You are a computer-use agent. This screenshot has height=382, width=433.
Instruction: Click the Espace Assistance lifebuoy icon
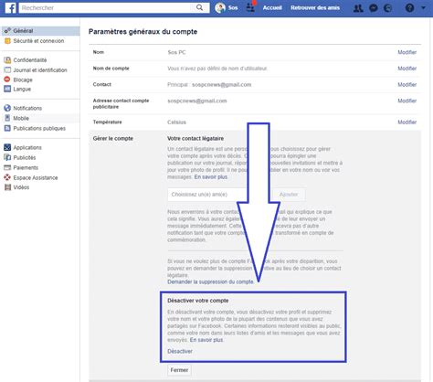7,177
